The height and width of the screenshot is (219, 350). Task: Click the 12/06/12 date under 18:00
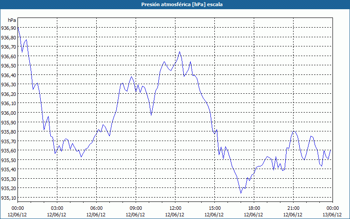253,215
